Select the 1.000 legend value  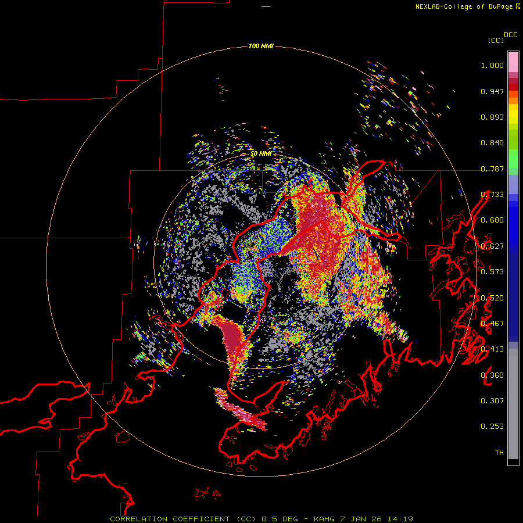pyautogui.click(x=492, y=65)
